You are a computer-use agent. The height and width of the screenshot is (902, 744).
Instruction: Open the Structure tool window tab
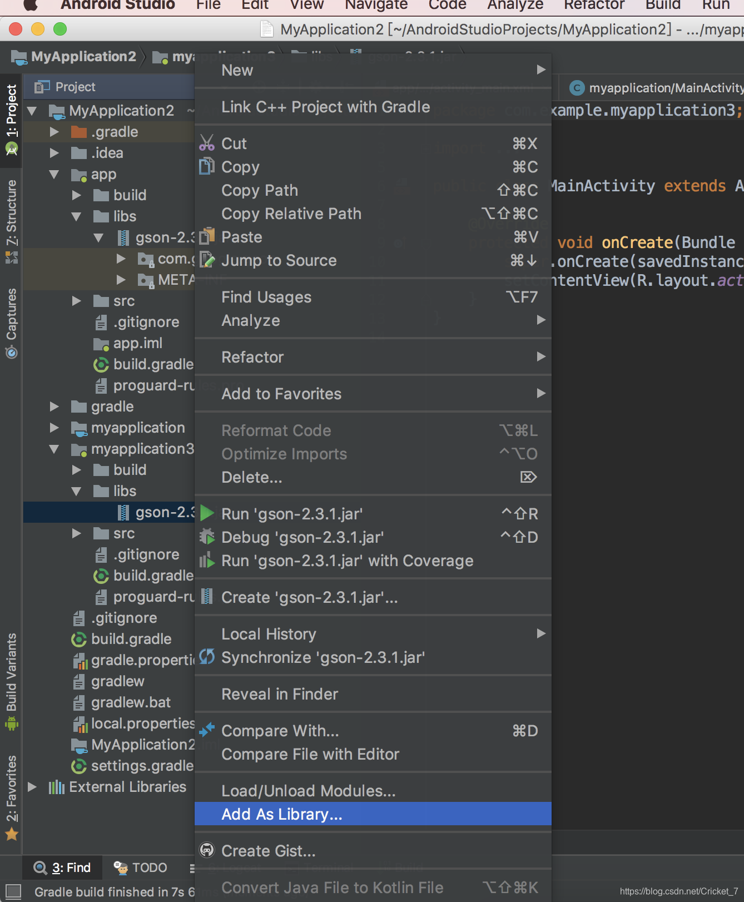[x=11, y=221]
